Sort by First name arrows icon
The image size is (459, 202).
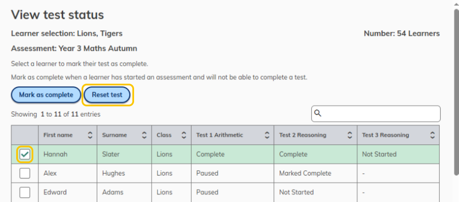tap(90, 135)
